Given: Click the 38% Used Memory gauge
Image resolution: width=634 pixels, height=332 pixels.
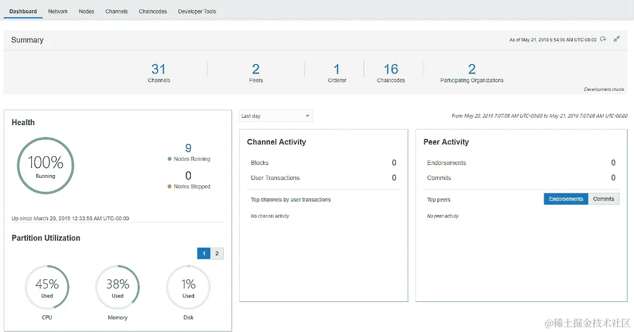Looking at the screenshot, I should [118, 287].
